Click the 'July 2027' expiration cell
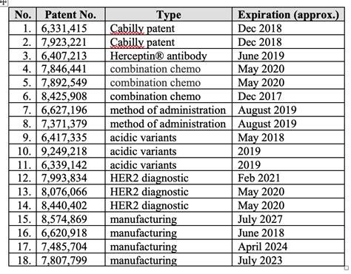 pos(288,219)
